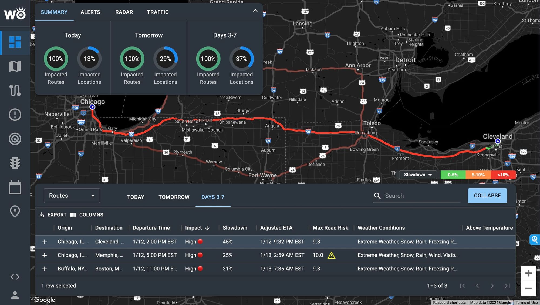Click the red >10% legend swatch
The image size is (540, 305).
(x=503, y=175)
